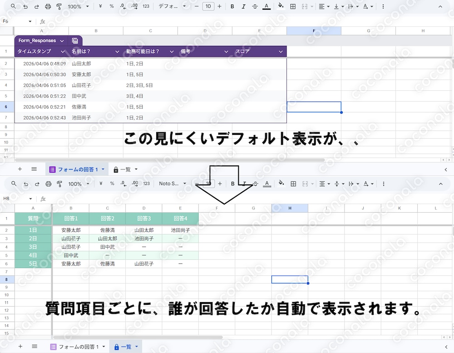Toggle strikethrough in the top spreadsheet toolbar

(x=255, y=6)
